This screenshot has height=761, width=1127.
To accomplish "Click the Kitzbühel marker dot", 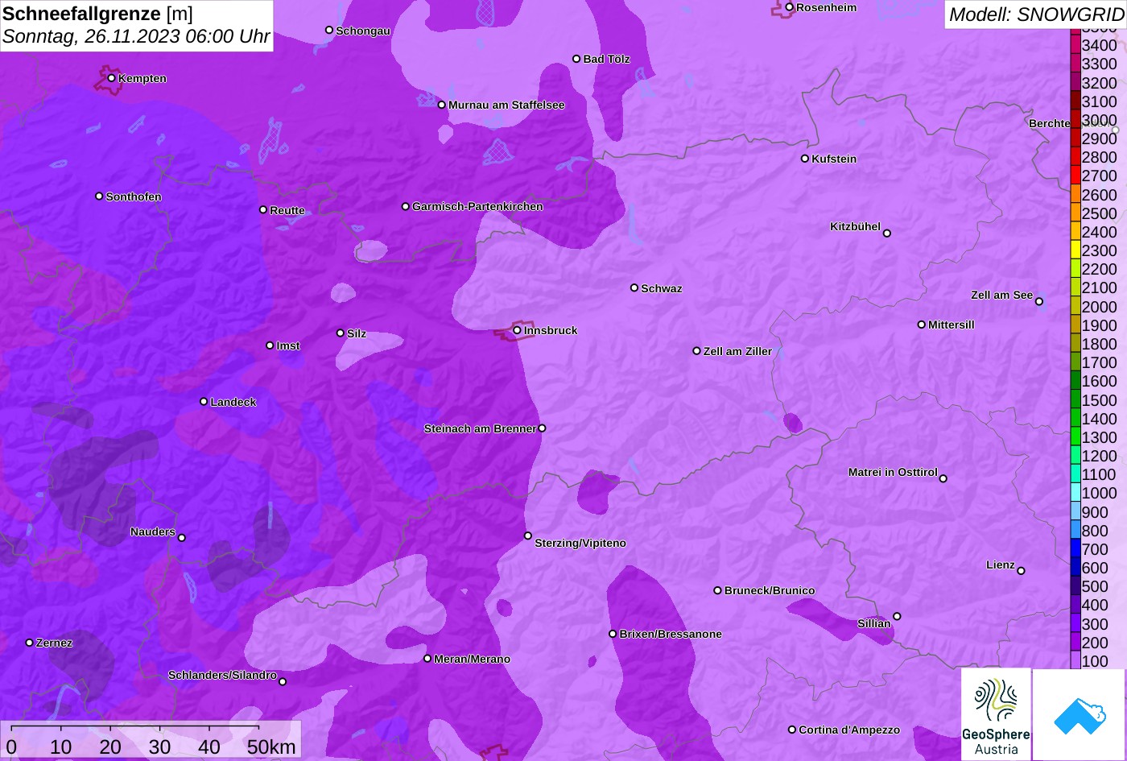I will coord(887,234).
